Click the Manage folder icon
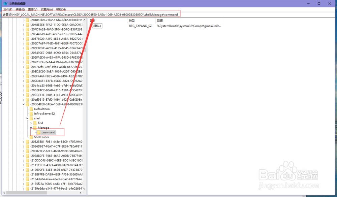This screenshot has width=337, height=197. (x=35, y=128)
